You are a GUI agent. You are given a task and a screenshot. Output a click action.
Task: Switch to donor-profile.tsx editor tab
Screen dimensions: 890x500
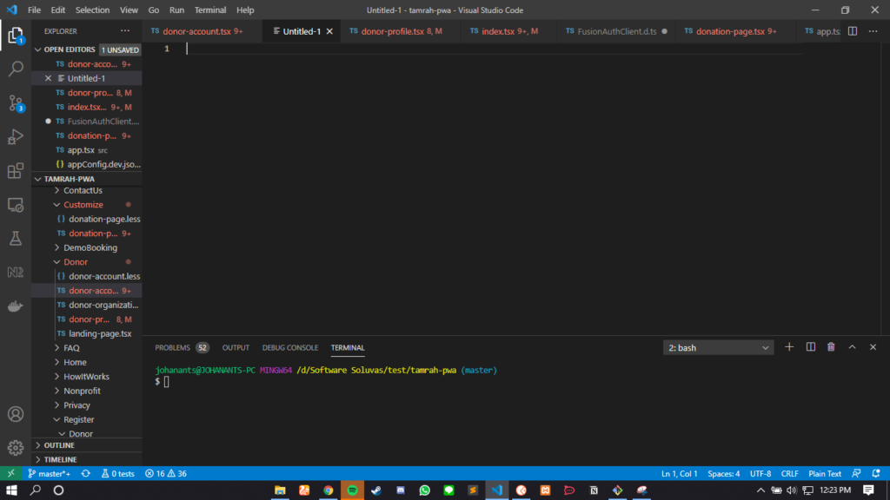pos(401,31)
